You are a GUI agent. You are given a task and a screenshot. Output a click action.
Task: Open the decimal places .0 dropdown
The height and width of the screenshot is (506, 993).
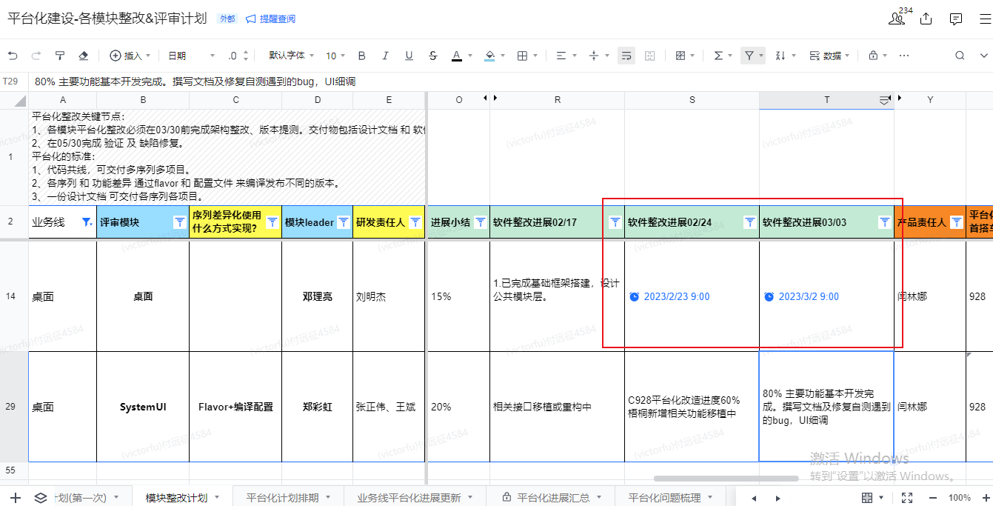tap(238, 56)
